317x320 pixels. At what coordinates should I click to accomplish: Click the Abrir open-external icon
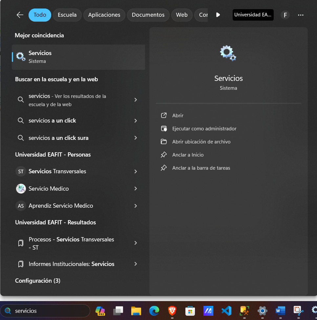point(164,115)
